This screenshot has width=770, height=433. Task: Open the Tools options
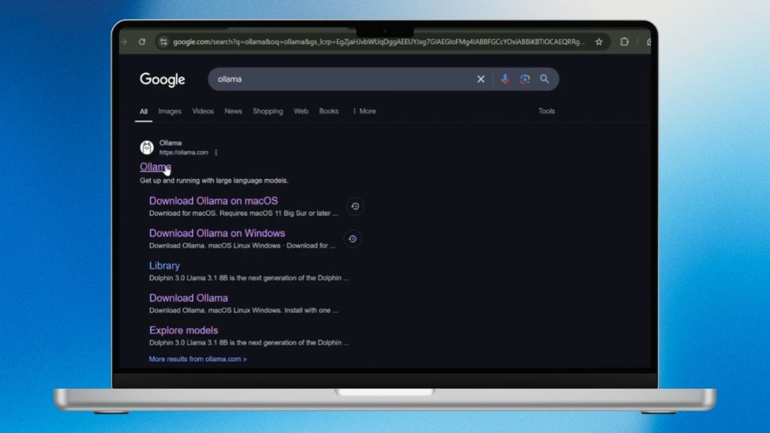(547, 111)
